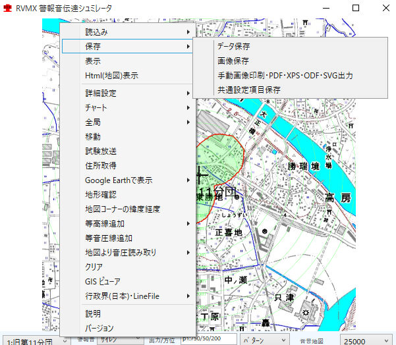Click the 出力/方位 input field
The height and width of the screenshot is (345, 396).
199,339
